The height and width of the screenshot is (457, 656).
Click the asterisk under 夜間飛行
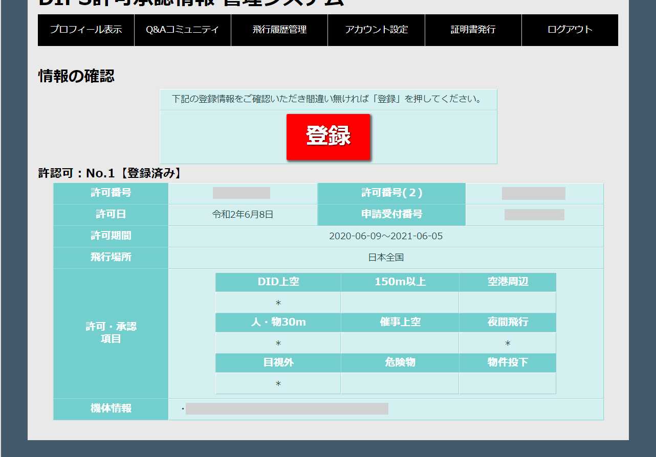tap(507, 344)
